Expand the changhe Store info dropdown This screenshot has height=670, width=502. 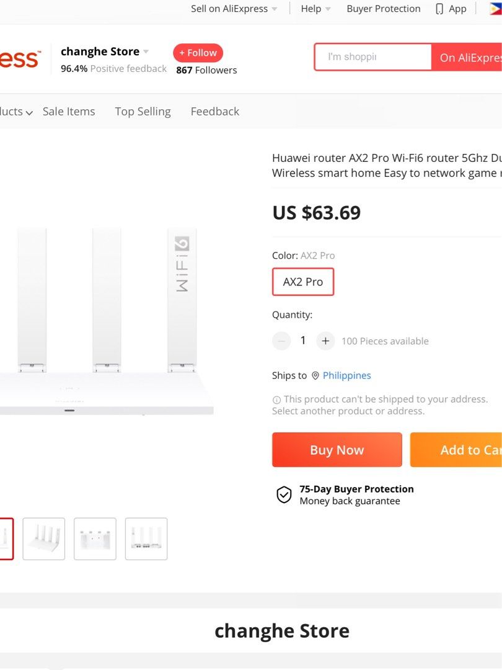(x=146, y=51)
